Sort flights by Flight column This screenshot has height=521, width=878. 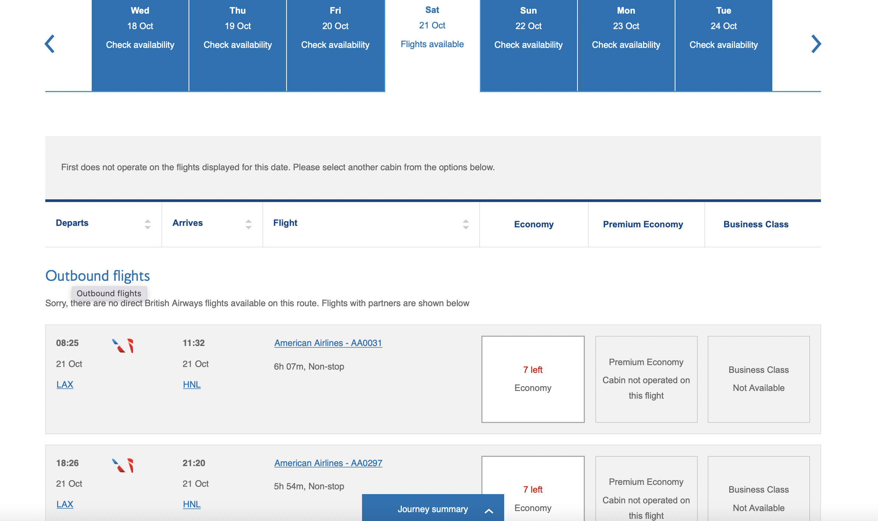(466, 224)
